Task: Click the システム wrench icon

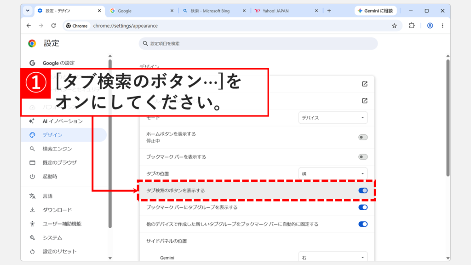Action: click(32, 238)
